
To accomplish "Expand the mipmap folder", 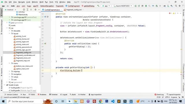I will [x=9, y=71].
